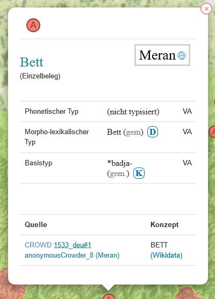Open the D dictionary icon beside Bett (gem)
Image resolution: width=215 pixels, height=299 pixels.
(153, 132)
